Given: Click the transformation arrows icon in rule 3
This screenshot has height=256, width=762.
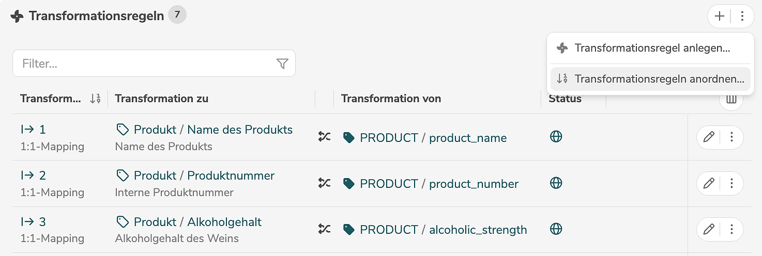Looking at the screenshot, I should 324,229.
